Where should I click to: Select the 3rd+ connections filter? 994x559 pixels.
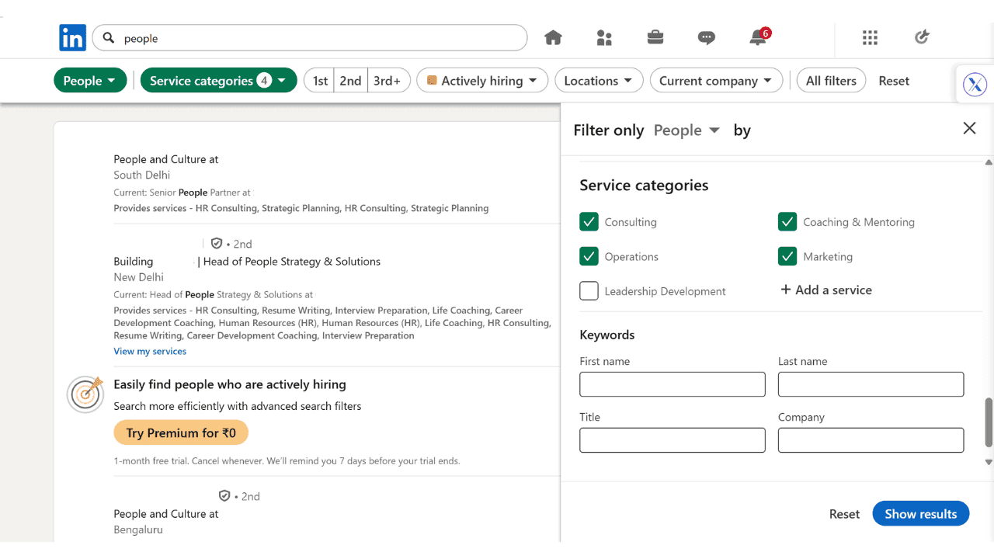click(x=388, y=81)
